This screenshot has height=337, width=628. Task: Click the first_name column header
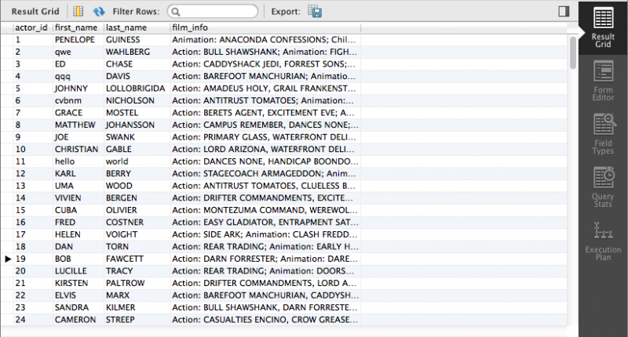(78, 27)
